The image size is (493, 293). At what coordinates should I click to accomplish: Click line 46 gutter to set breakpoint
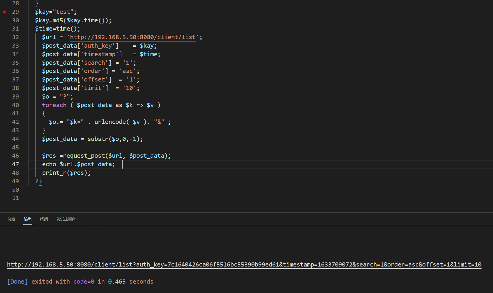pos(4,156)
